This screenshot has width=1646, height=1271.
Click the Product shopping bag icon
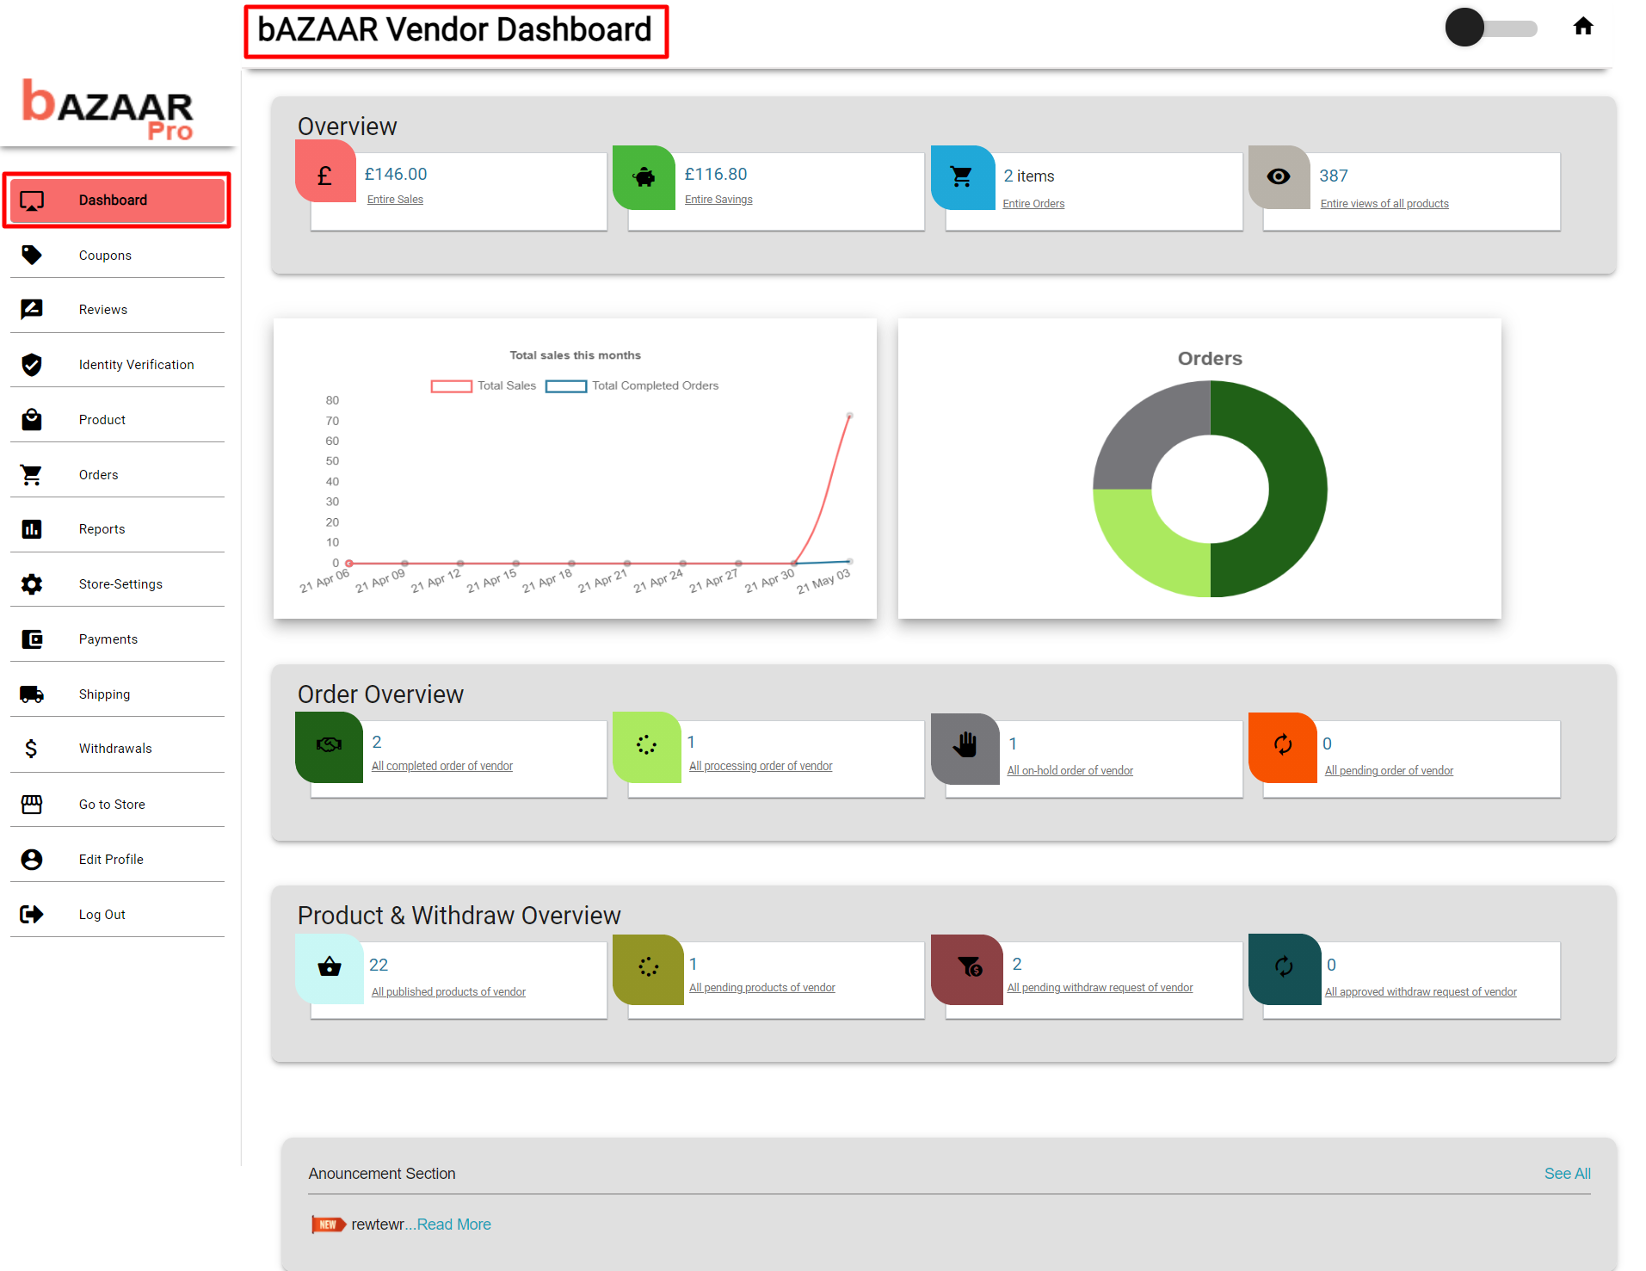32,419
